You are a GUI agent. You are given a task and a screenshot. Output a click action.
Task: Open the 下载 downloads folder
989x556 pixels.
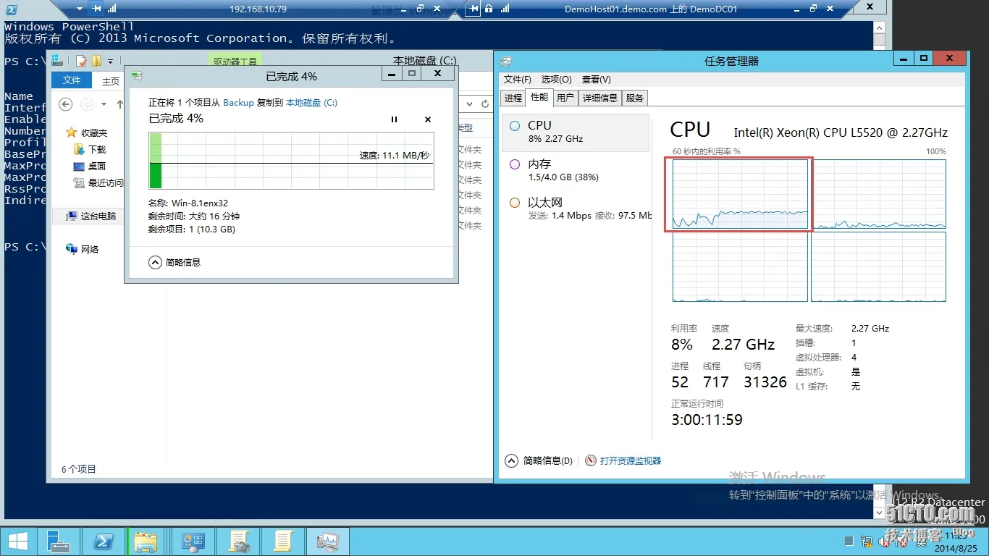tap(90, 149)
